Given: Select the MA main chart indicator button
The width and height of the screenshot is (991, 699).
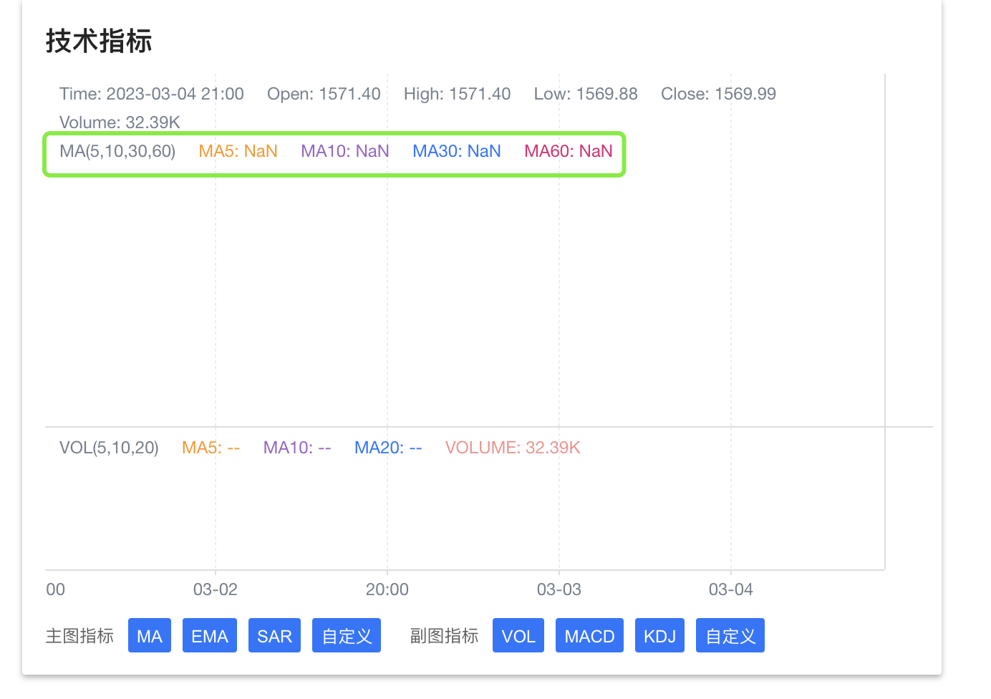Looking at the screenshot, I should tap(149, 635).
